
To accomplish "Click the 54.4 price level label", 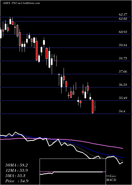I will click(x=122, y=111).
